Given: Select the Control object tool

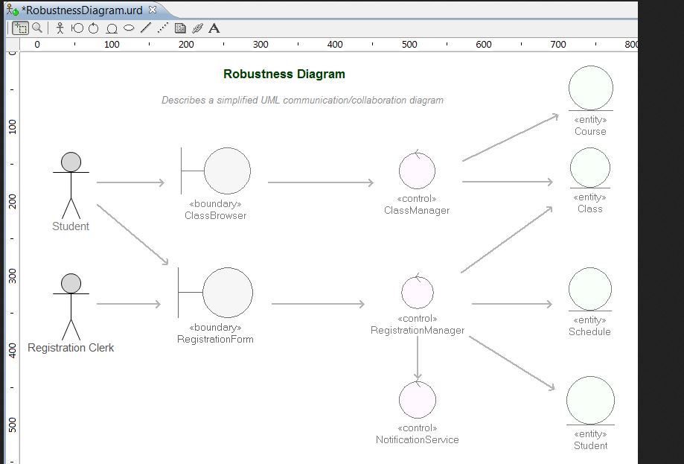Looking at the screenshot, I should point(94,28).
